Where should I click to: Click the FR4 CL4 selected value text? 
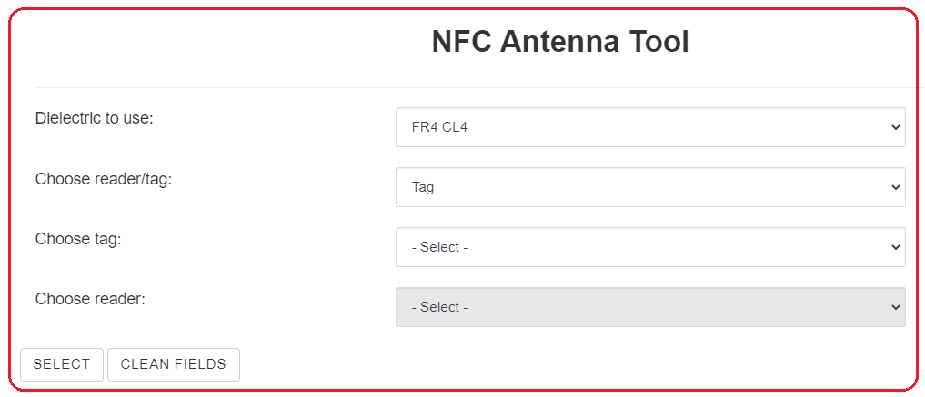coord(439,127)
